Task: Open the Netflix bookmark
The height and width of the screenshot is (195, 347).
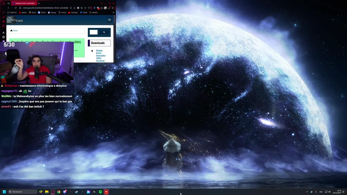Action: pos(23,12)
